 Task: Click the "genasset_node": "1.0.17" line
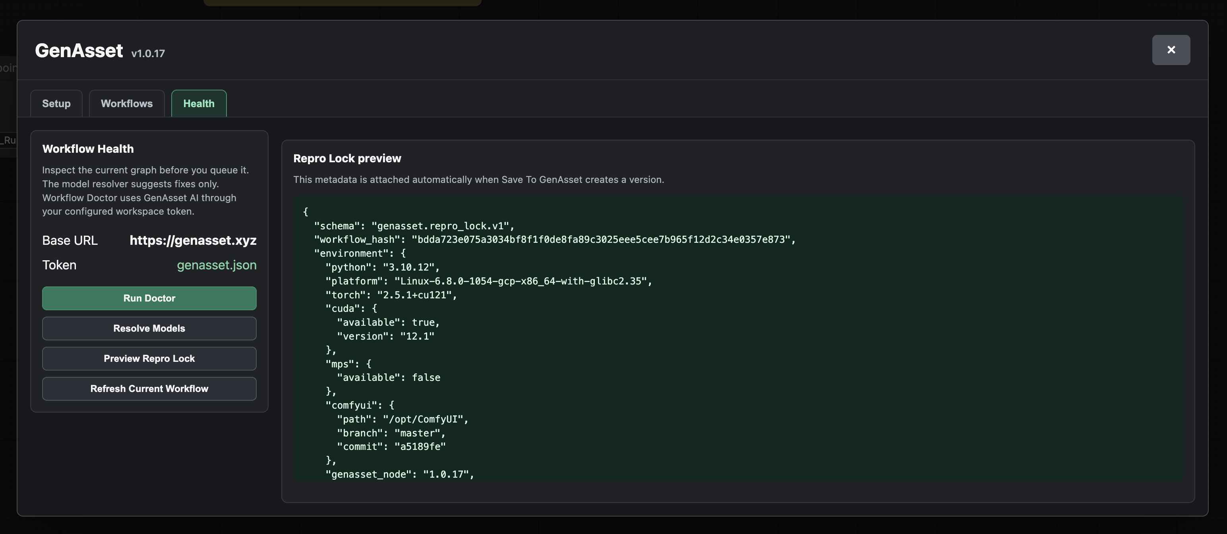coord(400,474)
